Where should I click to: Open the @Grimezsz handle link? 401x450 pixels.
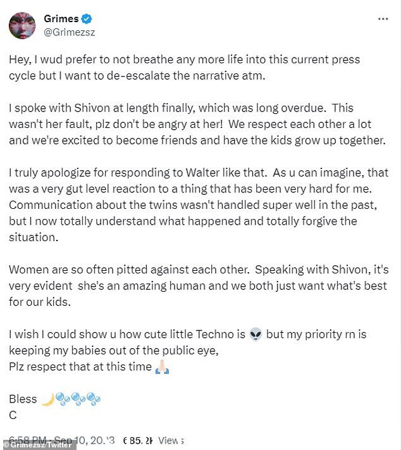[69, 32]
